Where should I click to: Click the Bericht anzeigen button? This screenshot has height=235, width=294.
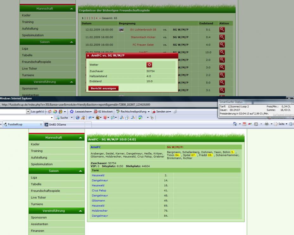(103, 88)
